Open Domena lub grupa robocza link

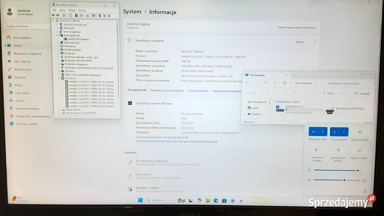[167, 90]
